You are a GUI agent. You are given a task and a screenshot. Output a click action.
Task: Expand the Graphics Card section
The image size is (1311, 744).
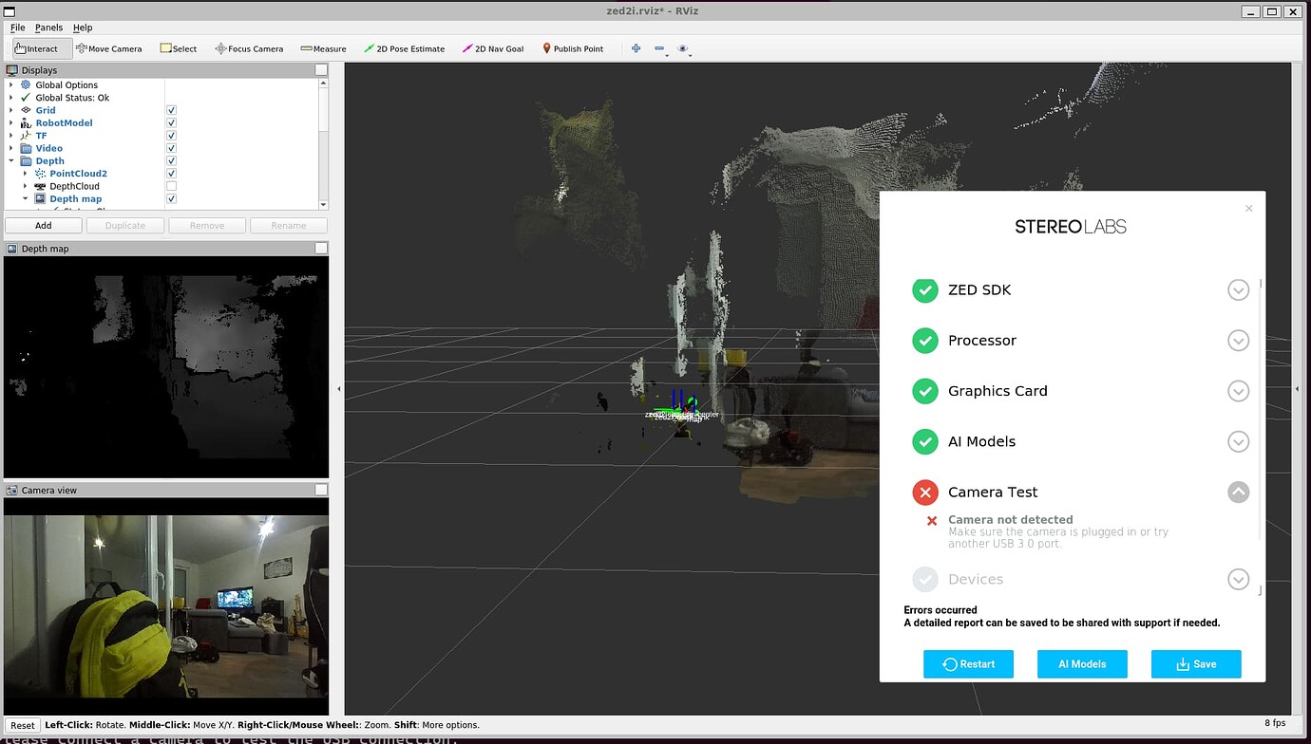pyautogui.click(x=1238, y=390)
